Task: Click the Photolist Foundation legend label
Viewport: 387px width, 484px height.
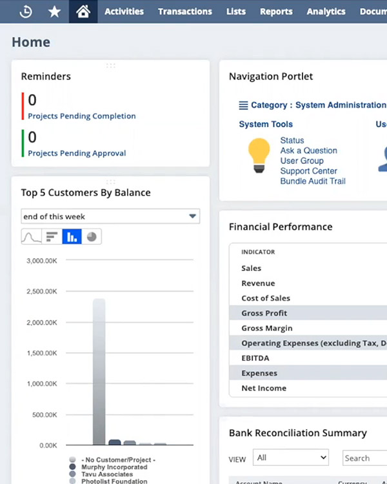Action: tap(114, 481)
